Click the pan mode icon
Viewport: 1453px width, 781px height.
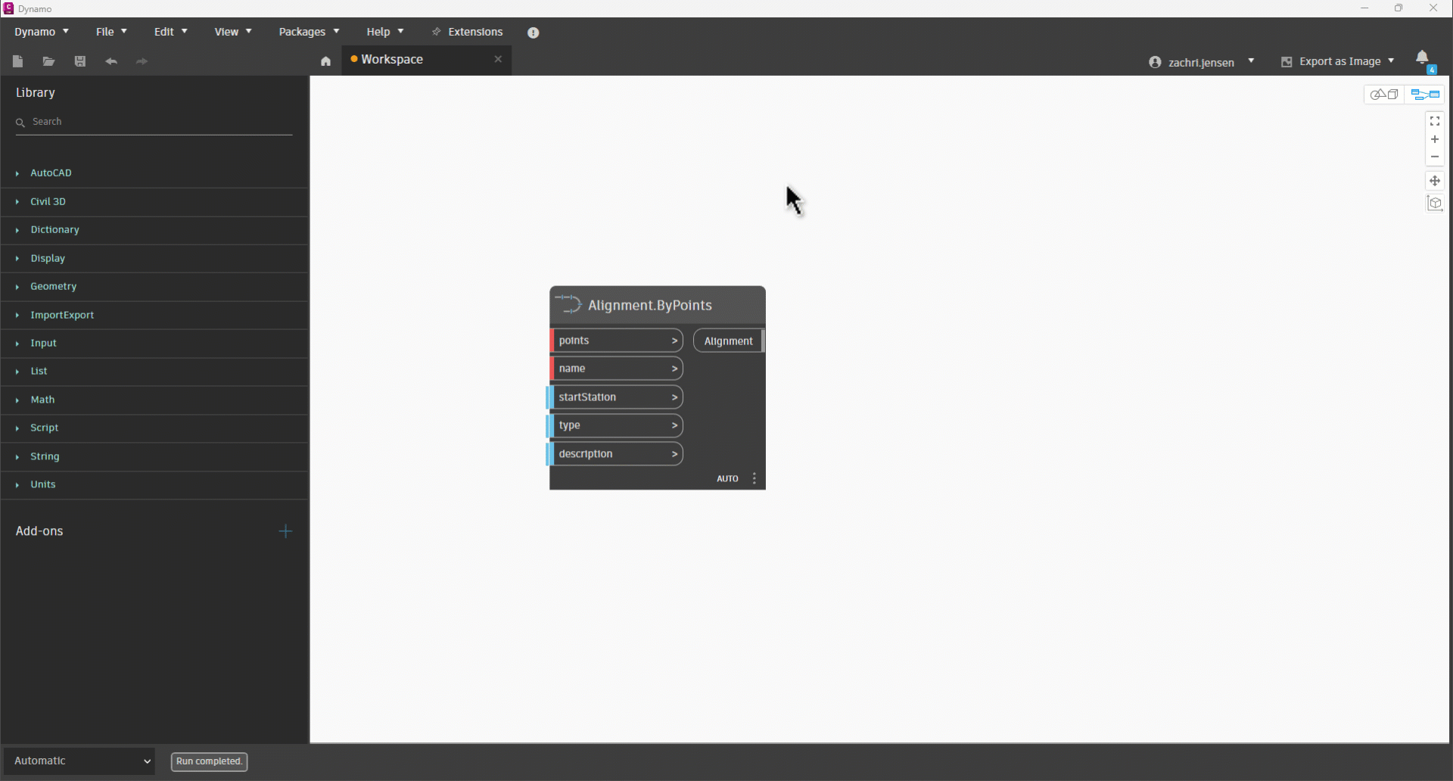(1435, 181)
